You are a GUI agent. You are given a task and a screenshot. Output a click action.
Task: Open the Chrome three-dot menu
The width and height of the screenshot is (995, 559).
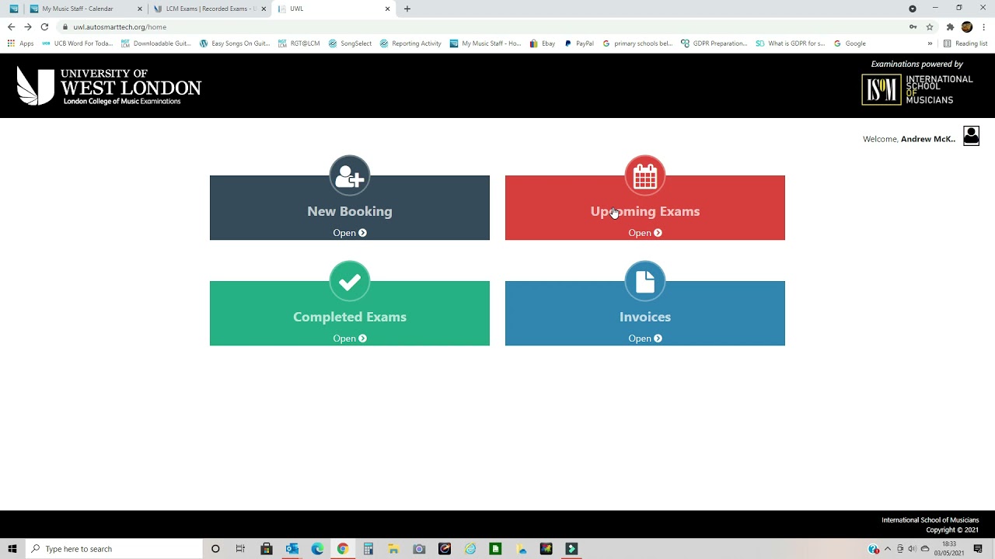point(984,26)
